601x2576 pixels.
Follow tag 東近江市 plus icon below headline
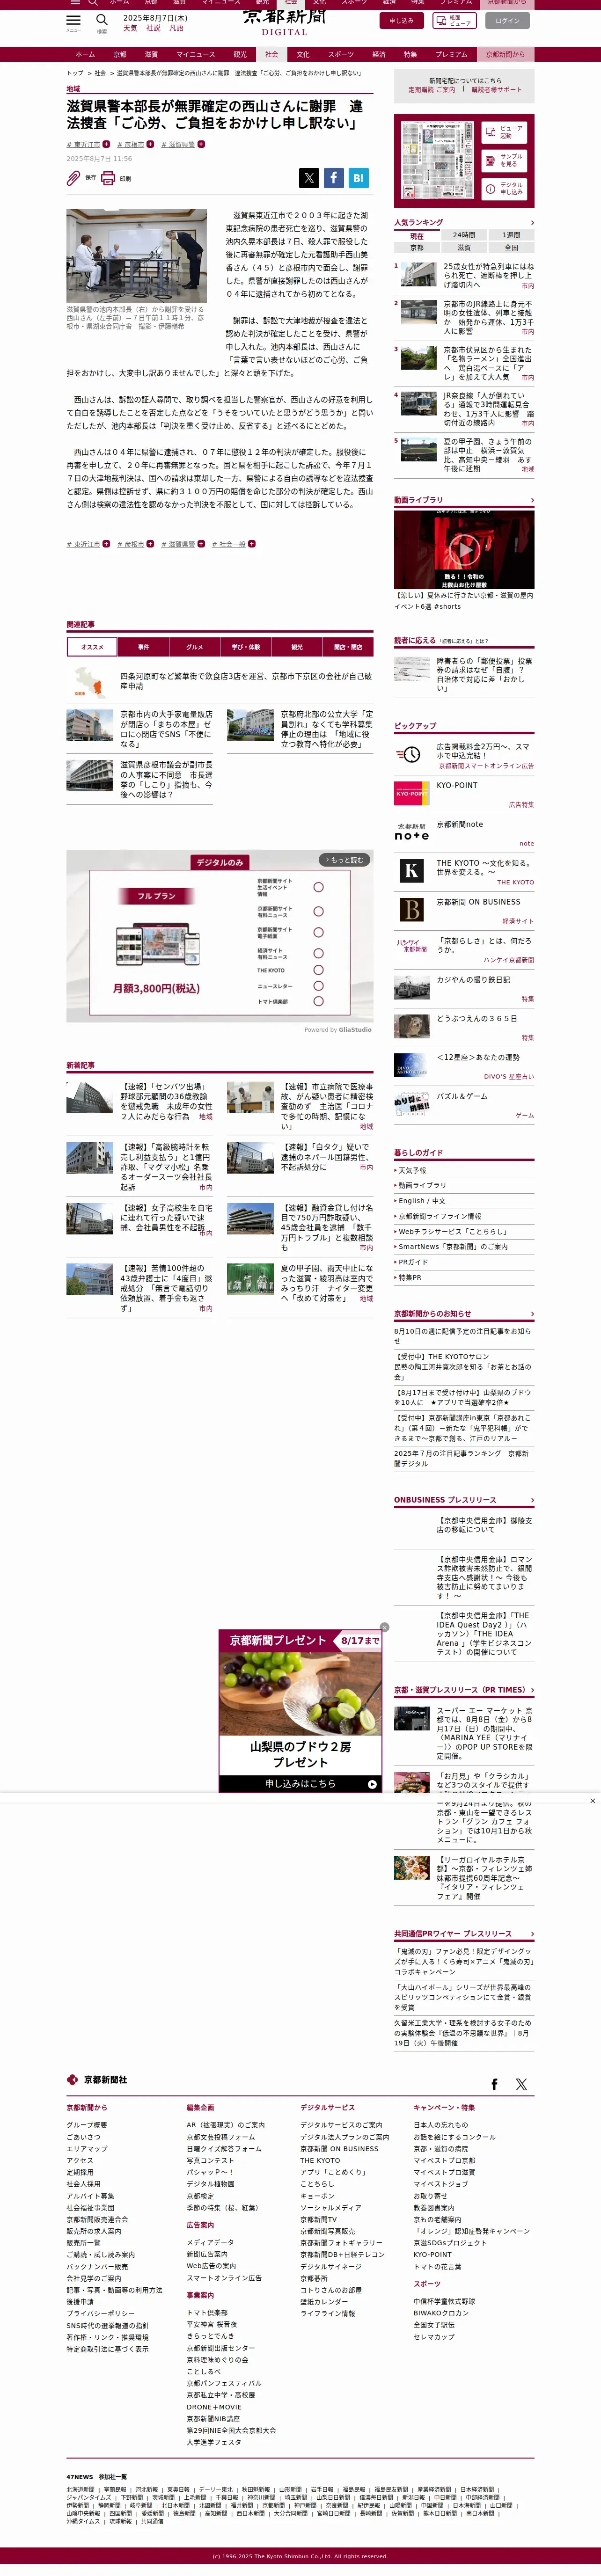(106, 144)
